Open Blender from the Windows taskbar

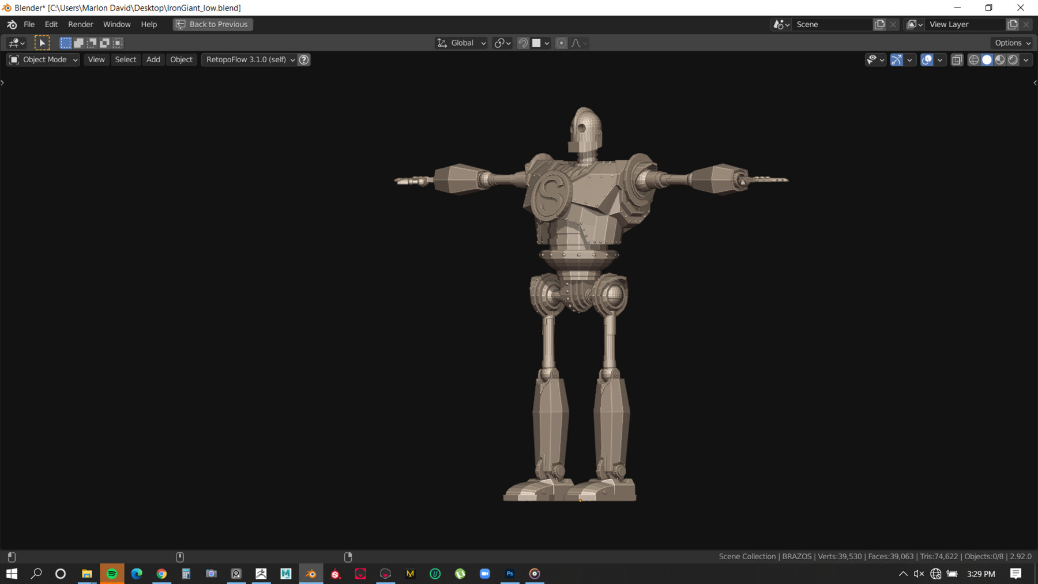click(311, 574)
